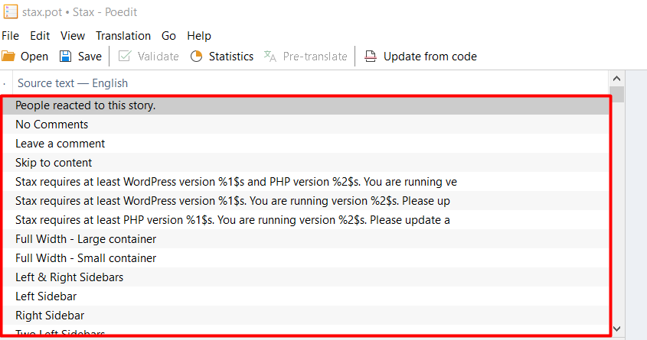Open the Edit menu

40,36
